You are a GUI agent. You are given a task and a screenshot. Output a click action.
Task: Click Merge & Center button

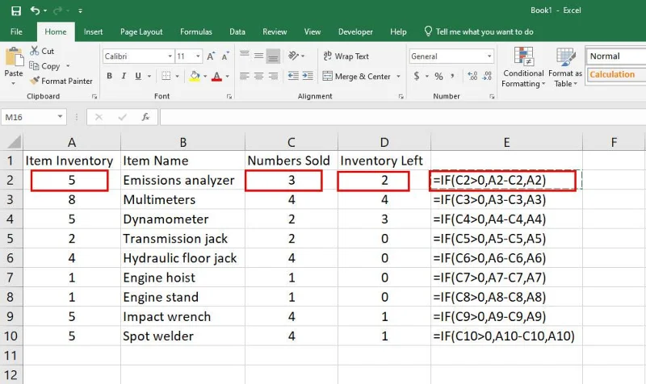tap(357, 76)
